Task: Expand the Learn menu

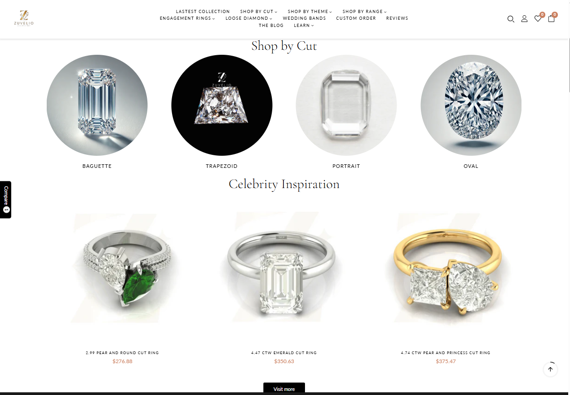Action: click(x=304, y=26)
